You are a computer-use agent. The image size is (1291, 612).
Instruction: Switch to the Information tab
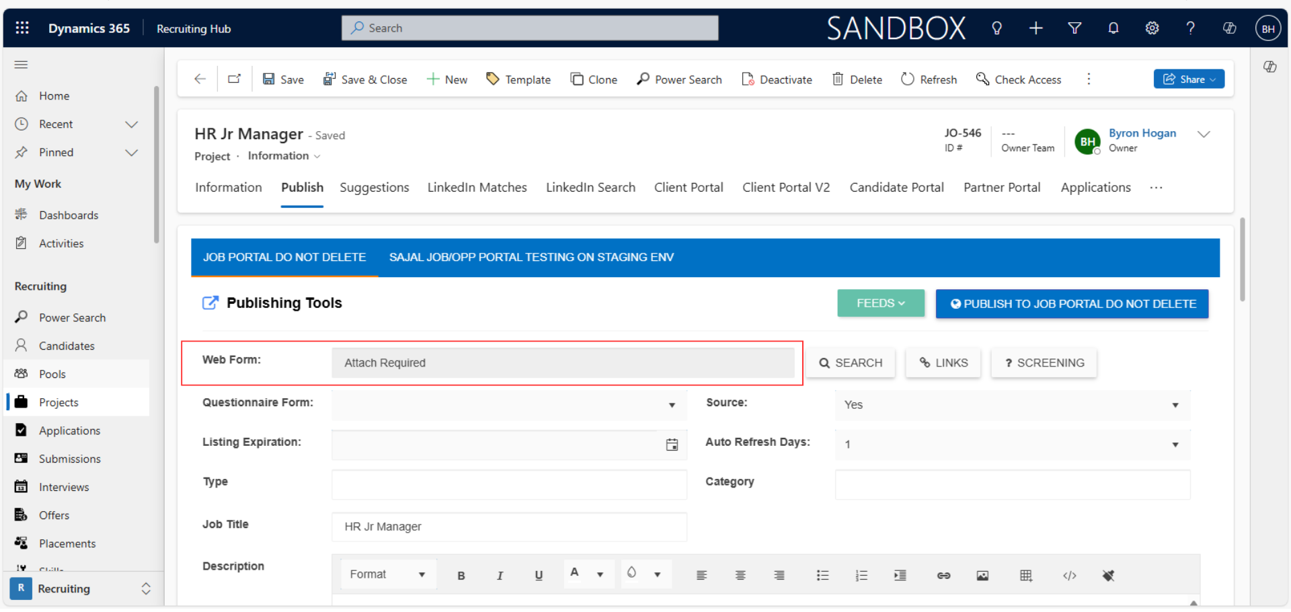pos(228,188)
